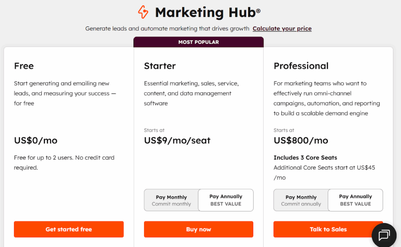This screenshot has width=401, height=247.
Task: Switch Starter plan to Pay Monthly
Action: point(171,200)
